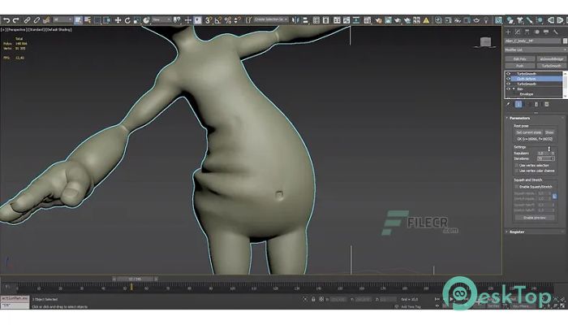Click the Redo arrow in the main toolbar
The image size is (568, 325).
click(15, 20)
